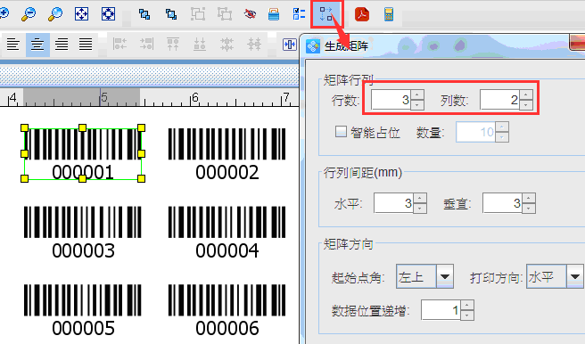Click the 行数 input field
This screenshot has height=344, width=585.
(x=391, y=100)
